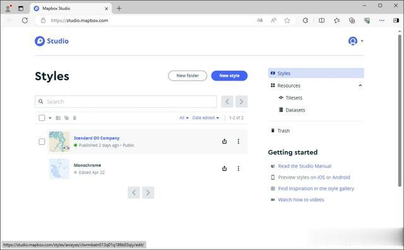This screenshot has width=404, height=250.
Task: Click the browser refresh icon
Action: pyautogui.click(x=25, y=20)
